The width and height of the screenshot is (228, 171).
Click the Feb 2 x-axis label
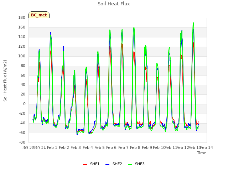64,147
